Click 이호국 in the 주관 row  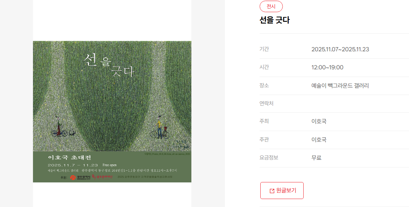click(319, 140)
